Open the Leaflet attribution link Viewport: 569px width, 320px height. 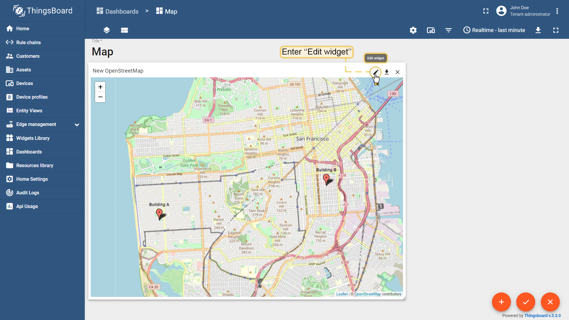[x=342, y=294]
